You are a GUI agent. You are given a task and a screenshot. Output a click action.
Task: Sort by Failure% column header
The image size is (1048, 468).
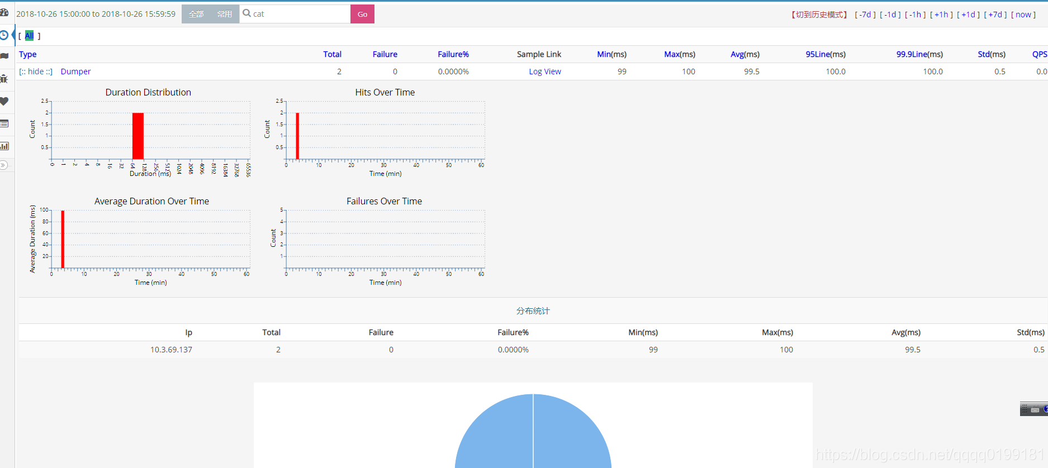point(453,54)
